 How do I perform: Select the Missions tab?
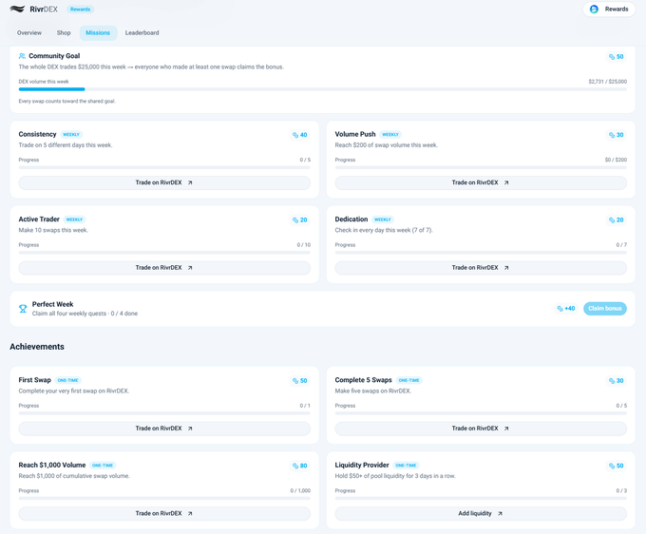(x=98, y=33)
